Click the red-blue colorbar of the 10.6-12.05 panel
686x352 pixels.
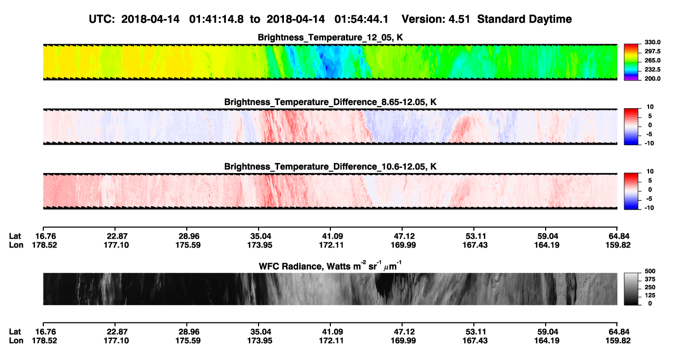pos(632,192)
